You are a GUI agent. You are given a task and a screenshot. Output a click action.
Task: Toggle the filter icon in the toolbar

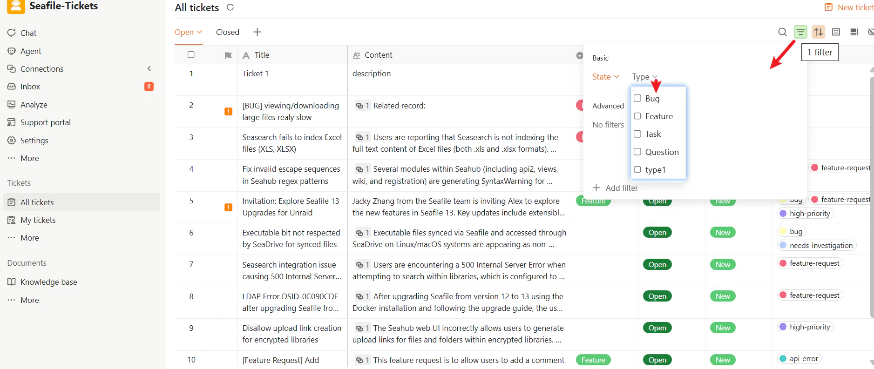click(800, 32)
